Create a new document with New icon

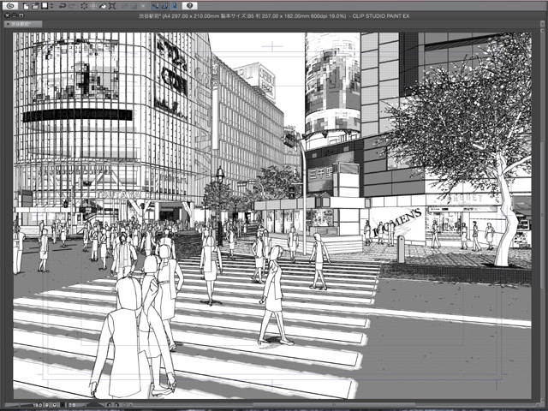coord(26,6)
